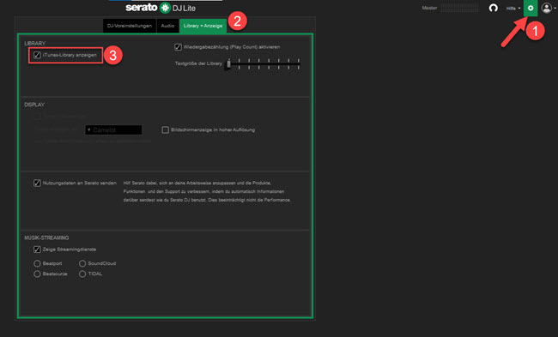Toggle Zeige Streamingdienste checkbox
558x337 pixels.
[37, 250]
